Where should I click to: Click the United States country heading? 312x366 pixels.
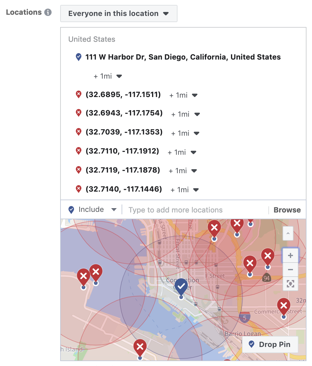click(92, 39)
